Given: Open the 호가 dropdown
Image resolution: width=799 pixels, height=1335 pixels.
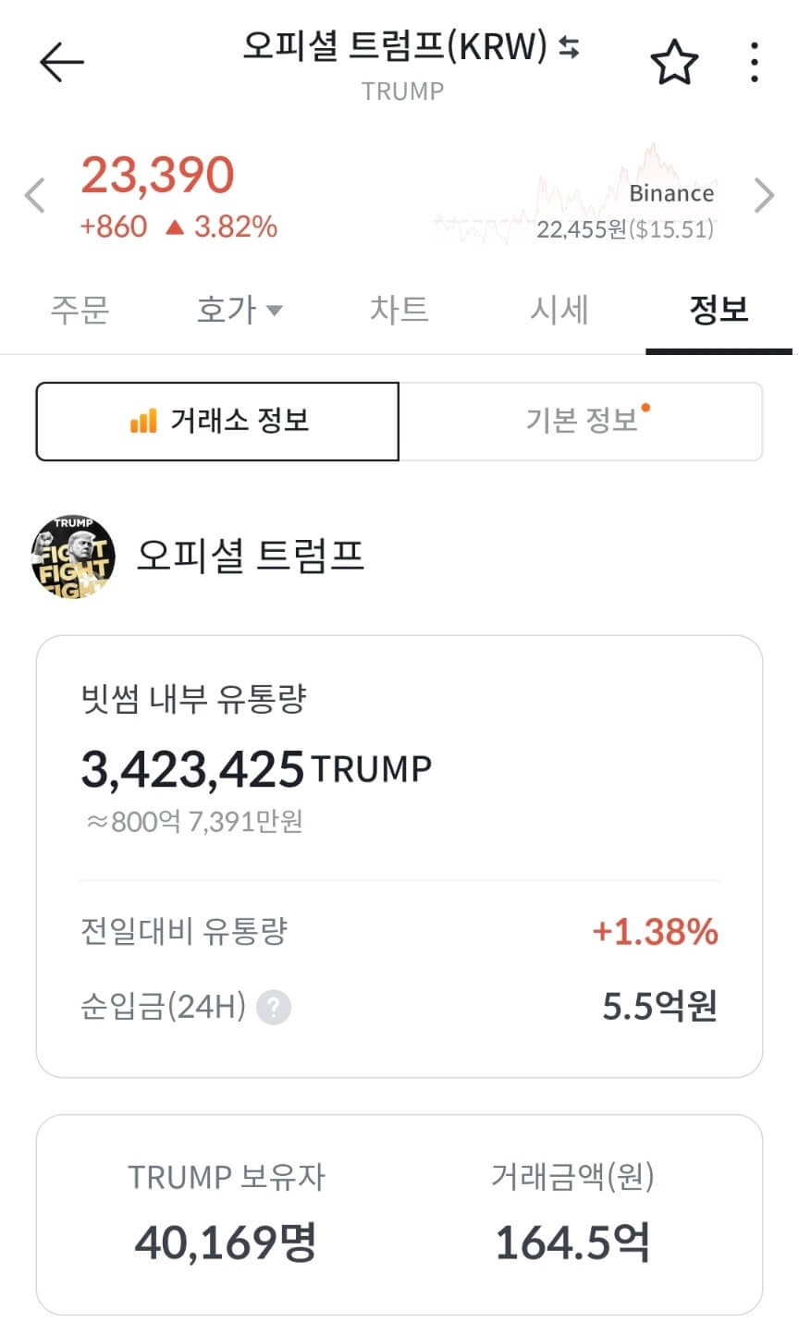Looking at the screenshot, I should 239,311.
